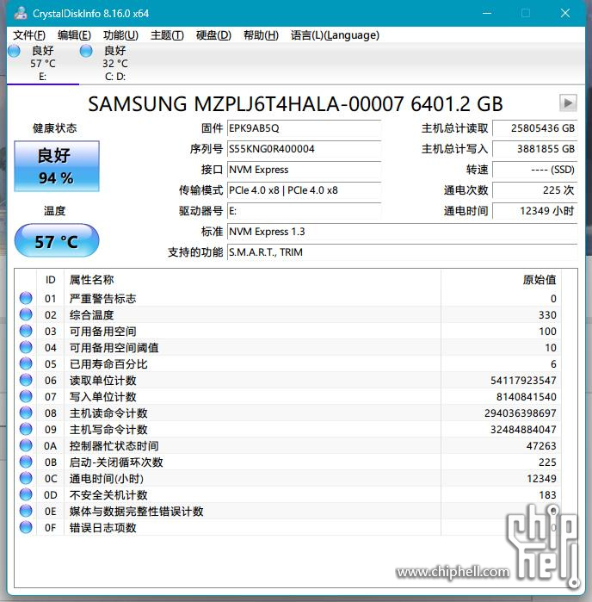Click raw value 54117923547 in 读取单位计数 row

point(523,381)
